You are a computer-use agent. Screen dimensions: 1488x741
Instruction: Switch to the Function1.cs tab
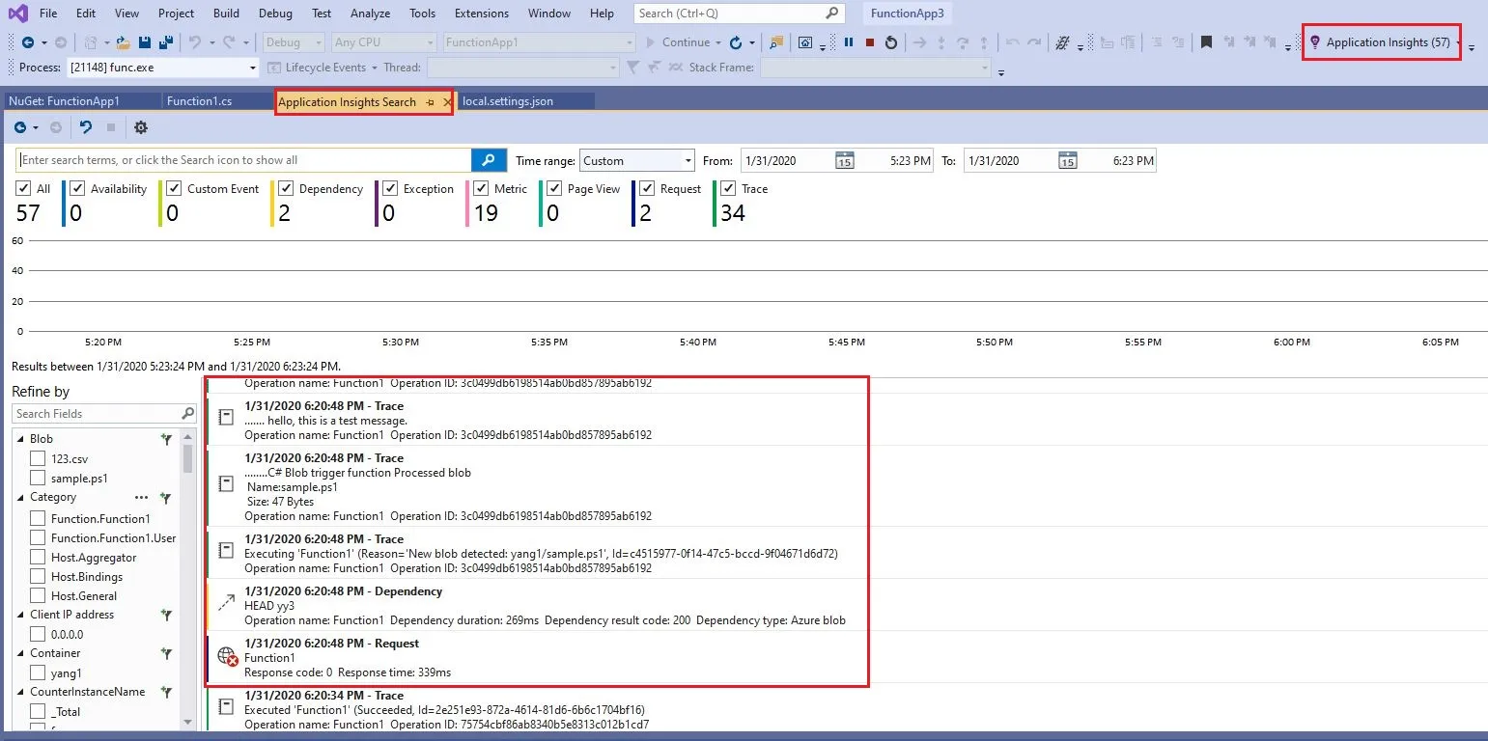click(x=200, y=101)
